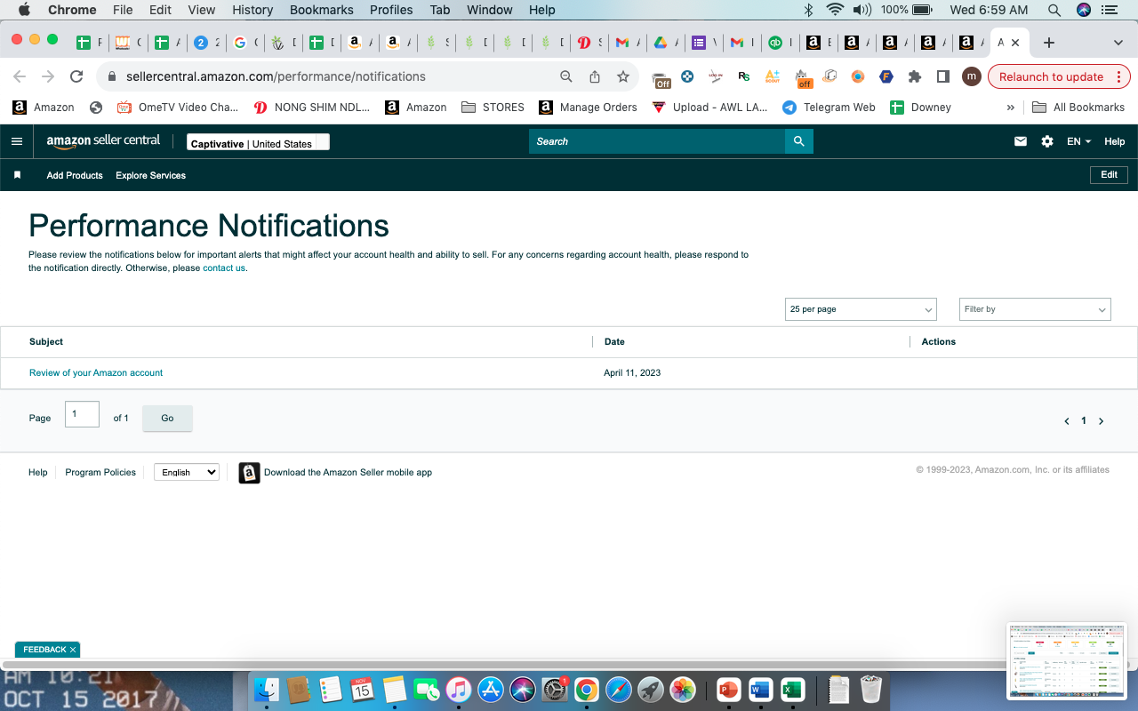Screen dimensions: 1138x711
Task: Open the screenshot preview thumbnail
Action: [1067, 660]
